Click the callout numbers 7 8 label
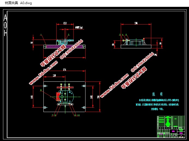189x141 pixels. 54,115
